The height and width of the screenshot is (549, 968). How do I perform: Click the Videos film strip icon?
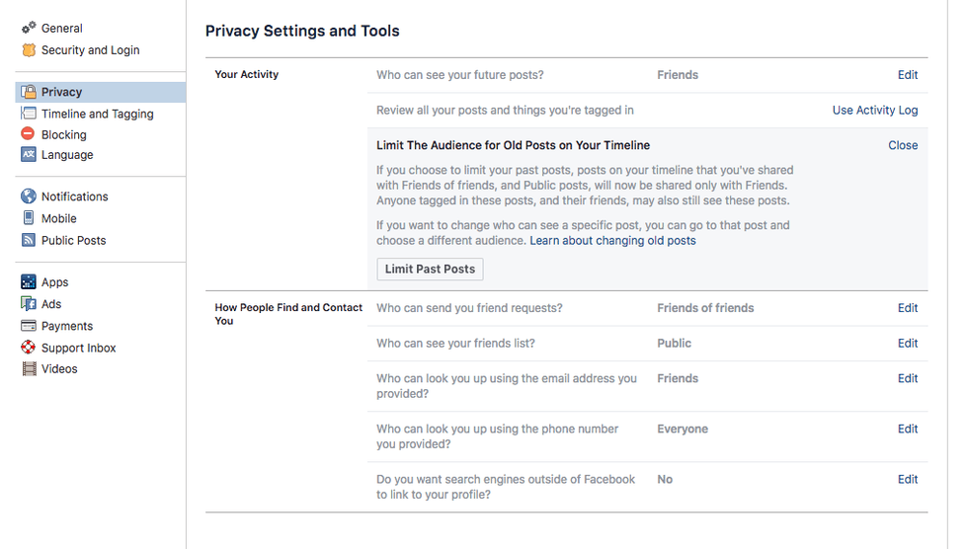click(29, 369)
